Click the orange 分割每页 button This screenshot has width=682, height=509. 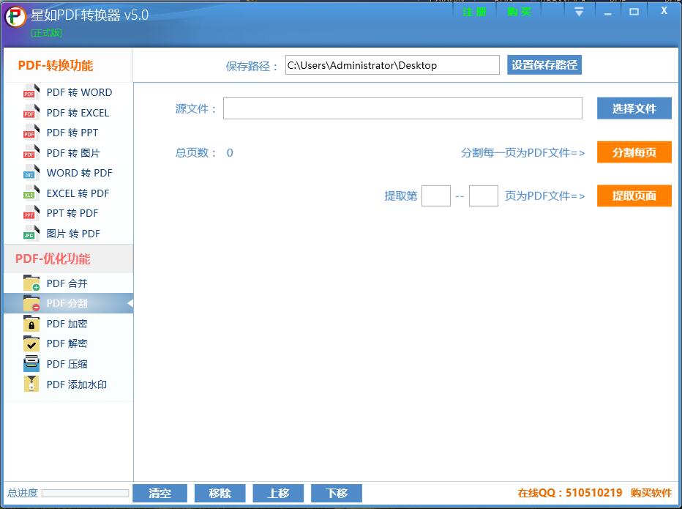pyautogui.click(x=634, y=152)
